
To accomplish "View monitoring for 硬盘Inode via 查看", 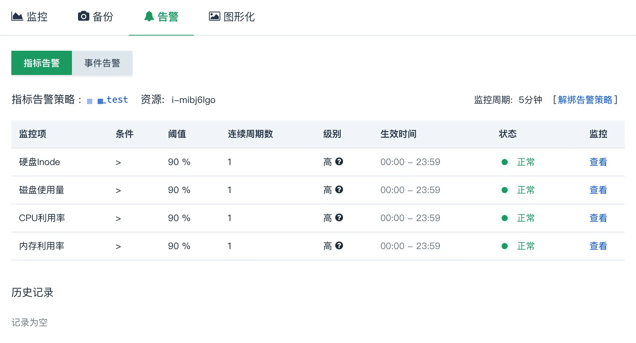I will [598, 162].
